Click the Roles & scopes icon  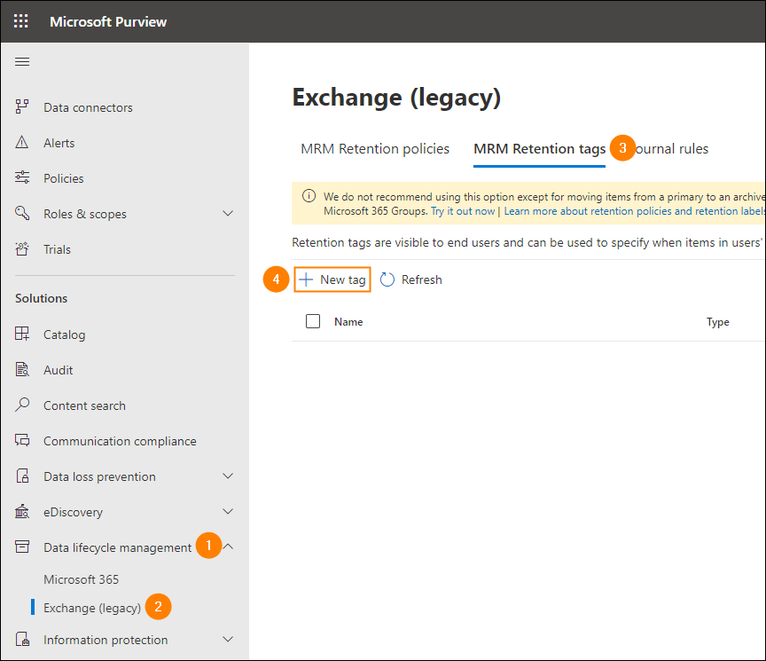(x=22, y=213)
